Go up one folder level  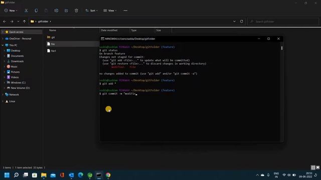point(25,21)
